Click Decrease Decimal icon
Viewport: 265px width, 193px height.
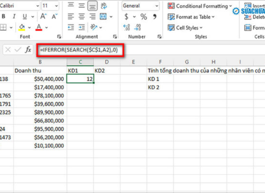click(x=137, y=27)
